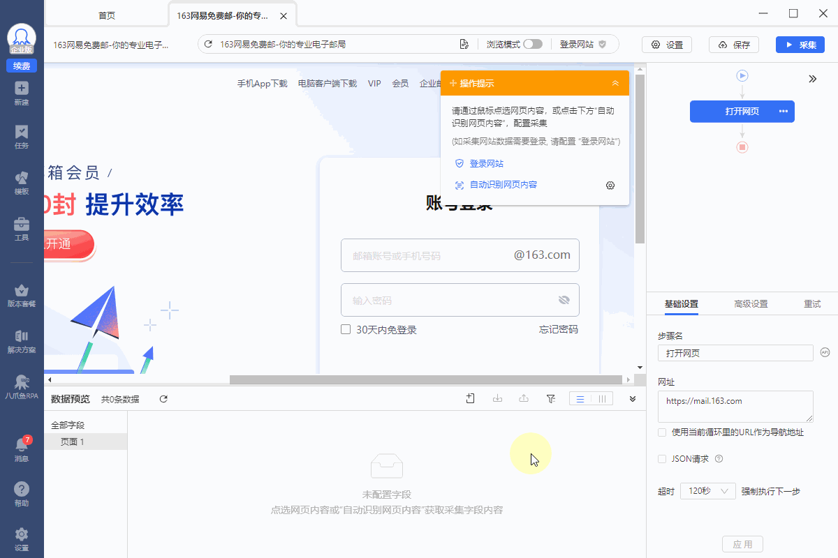Click the help icon next to JSON请求
The width and height of the screenshot is (838, 558).
pos(719,459)
